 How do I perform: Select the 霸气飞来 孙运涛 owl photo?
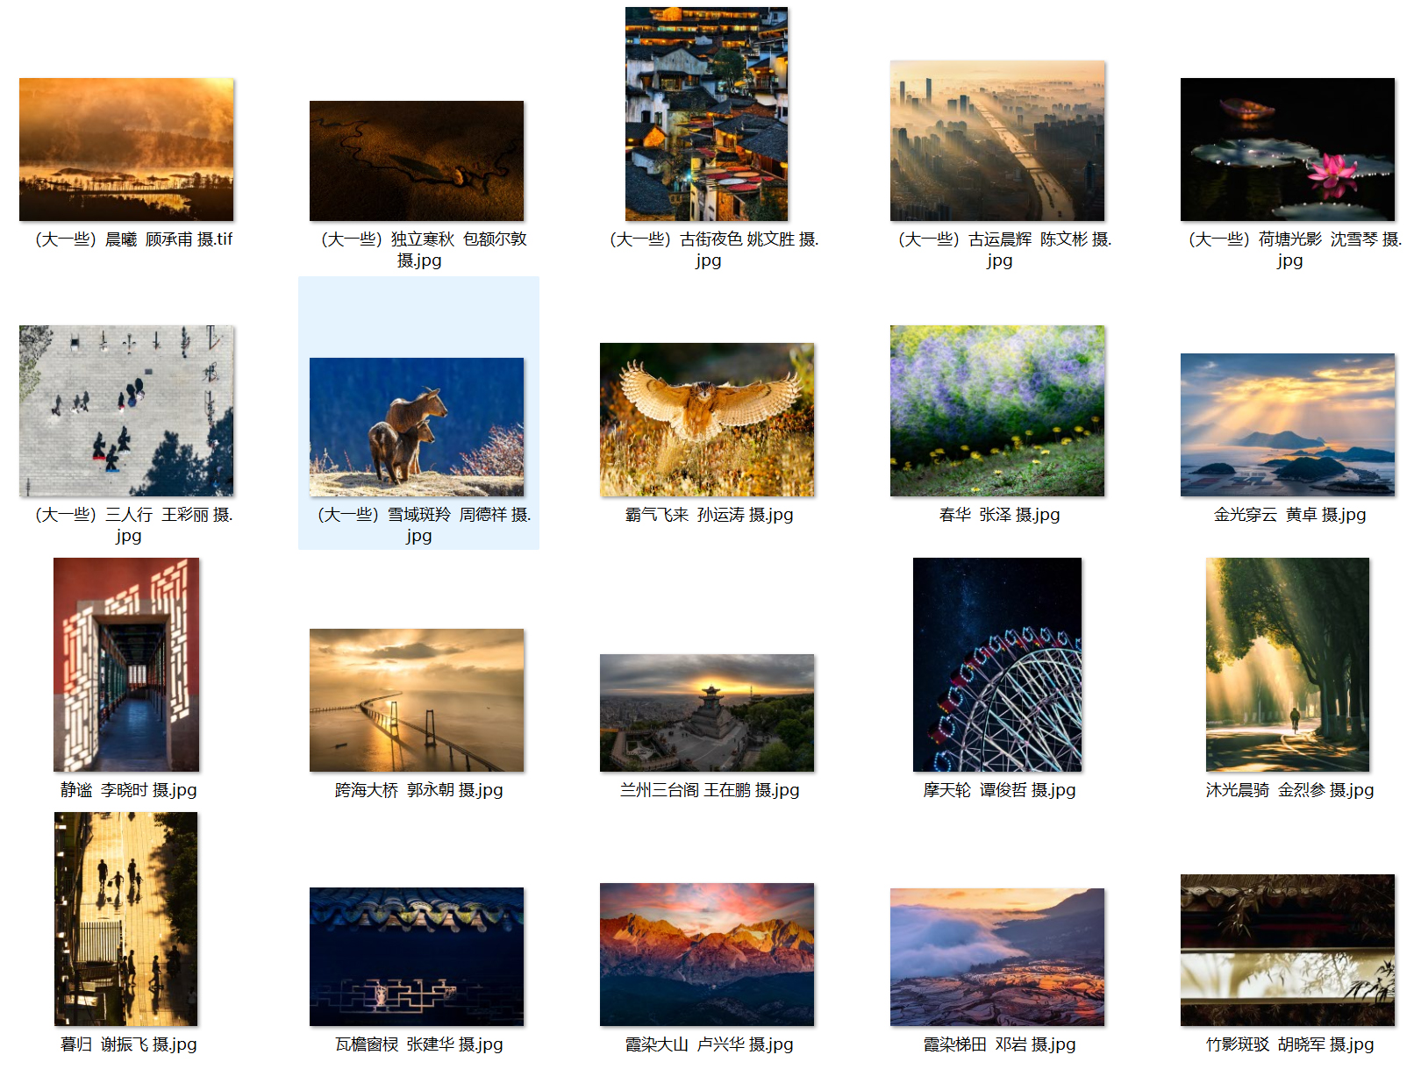pos(706,420)
